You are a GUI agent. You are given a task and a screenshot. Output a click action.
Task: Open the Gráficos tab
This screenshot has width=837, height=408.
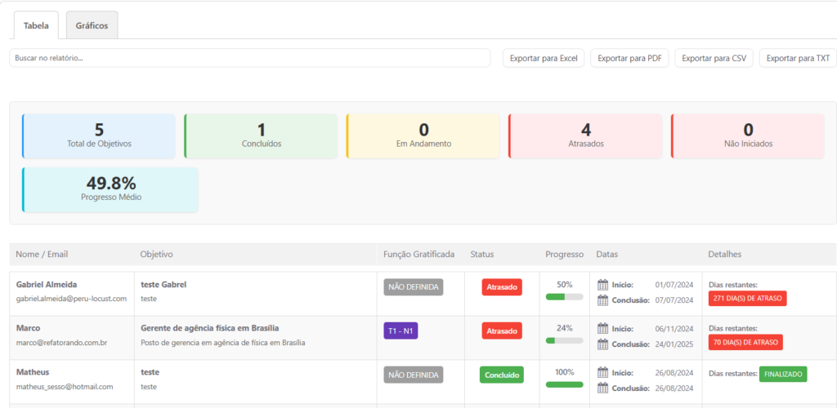[x=92, y=25]
